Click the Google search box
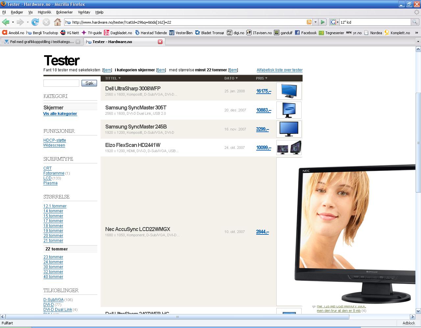 [x=375, y=22]
